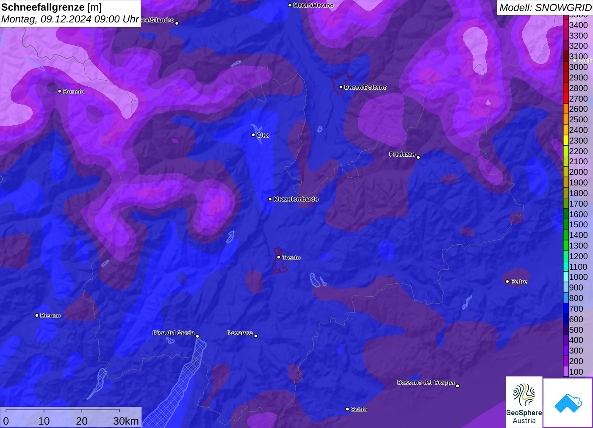Click the '2900' legend value
This screenshot has width=593, height=428.
pyautogui.click(x=578, y=77)
